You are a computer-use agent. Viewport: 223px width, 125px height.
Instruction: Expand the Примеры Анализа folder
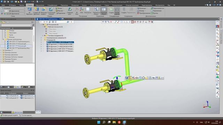[1, 52]
